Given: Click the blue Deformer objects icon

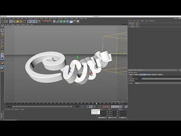Looking at the screenshot, I should tap(68, 22).
